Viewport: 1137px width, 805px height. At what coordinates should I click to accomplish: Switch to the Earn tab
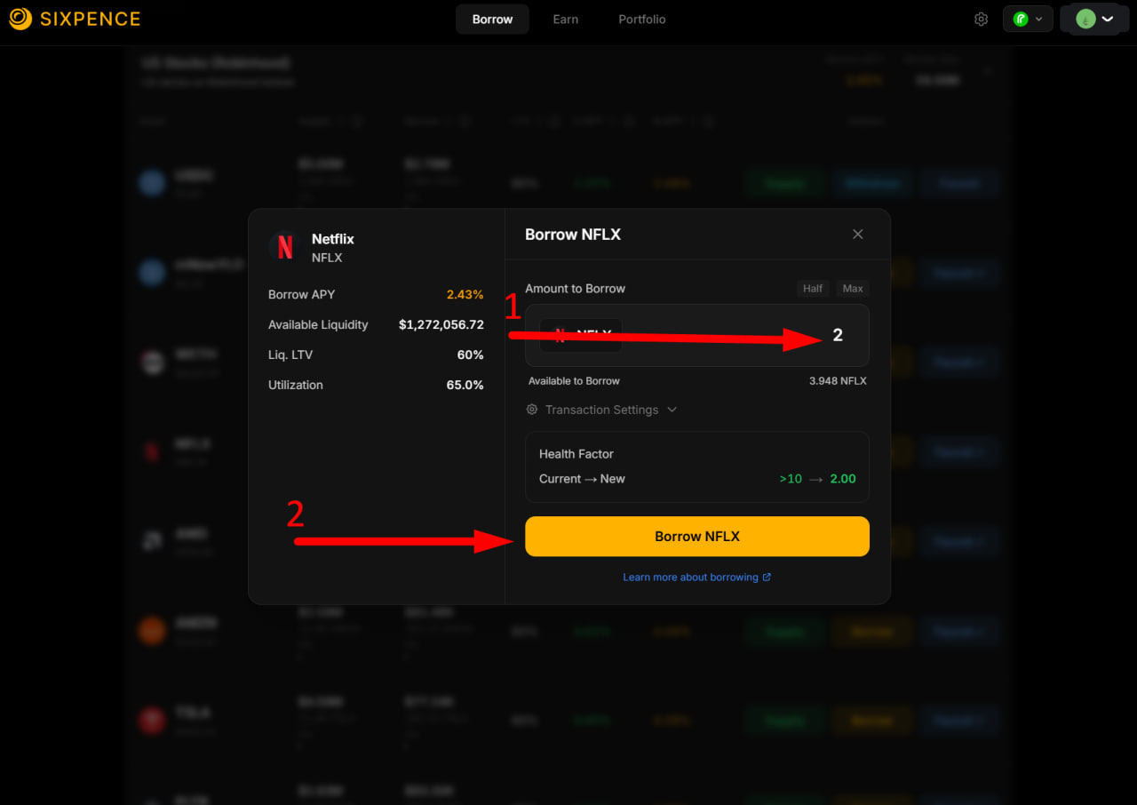pos(565,19)
